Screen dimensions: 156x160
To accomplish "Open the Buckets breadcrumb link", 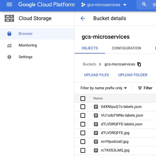I will [x=90, y=64].
